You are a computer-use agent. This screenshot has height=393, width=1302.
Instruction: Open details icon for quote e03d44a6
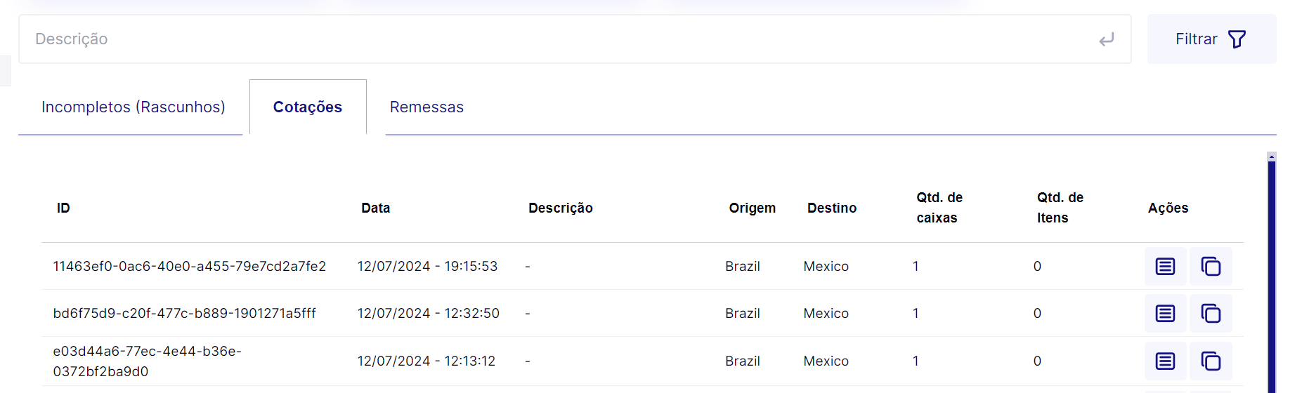pos(1165,361)
